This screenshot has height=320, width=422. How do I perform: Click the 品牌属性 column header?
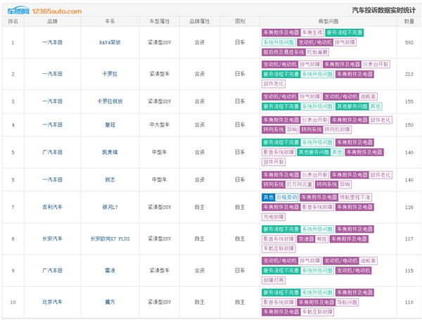200,22
